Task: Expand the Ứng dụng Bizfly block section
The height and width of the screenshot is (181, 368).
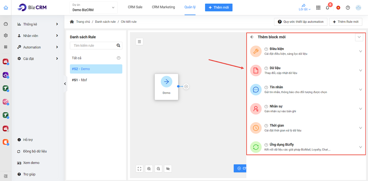Action: [x=360, y=147]
